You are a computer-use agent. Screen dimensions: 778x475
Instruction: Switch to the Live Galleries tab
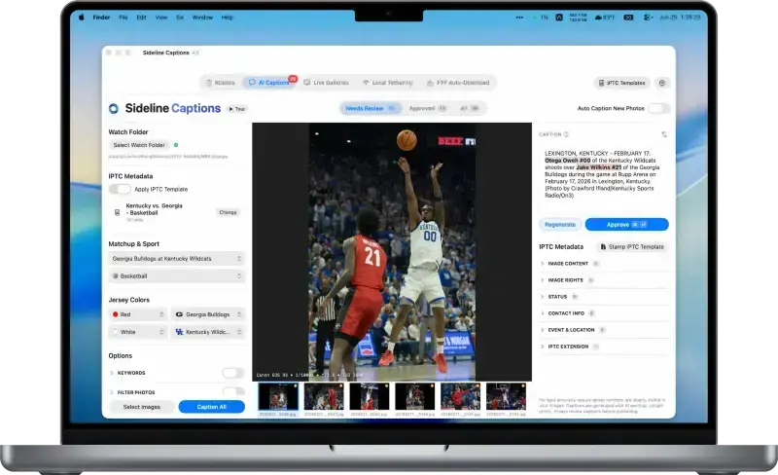pyautogui.click(x=327, y=83)
